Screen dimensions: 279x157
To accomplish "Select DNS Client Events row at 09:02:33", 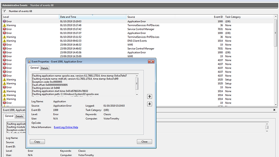I will (x=138, y=41).
